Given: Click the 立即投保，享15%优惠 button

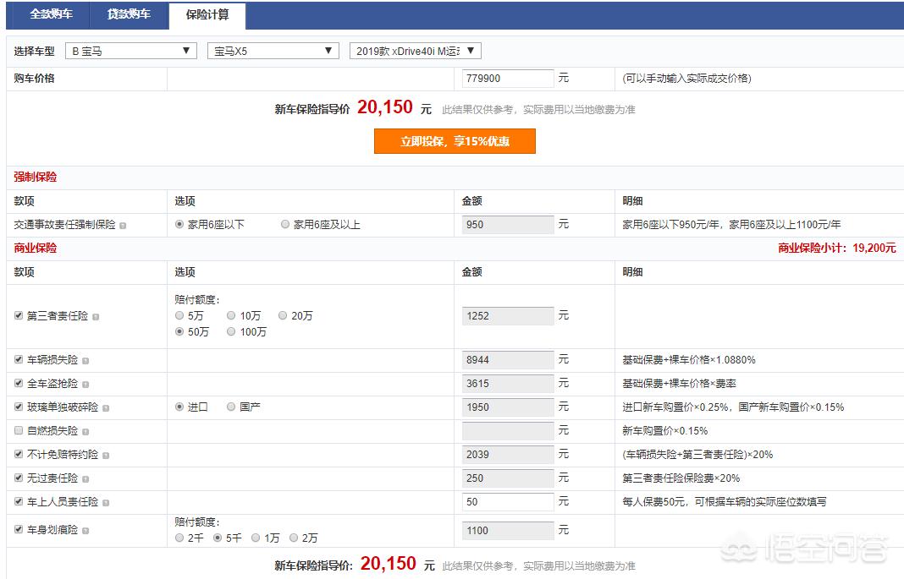Looking at the screenshot, I should [455, 141].
